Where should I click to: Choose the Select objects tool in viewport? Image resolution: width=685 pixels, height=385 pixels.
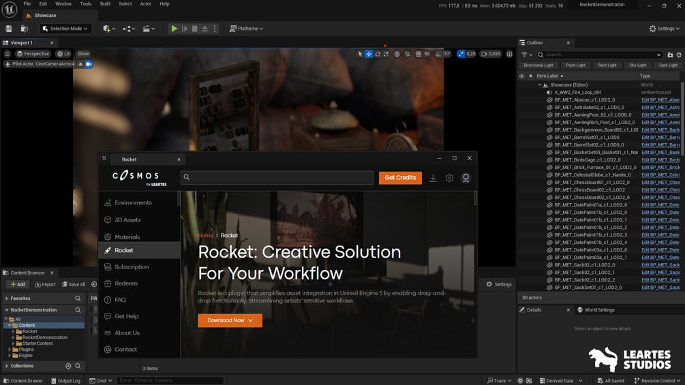(360, 54)
